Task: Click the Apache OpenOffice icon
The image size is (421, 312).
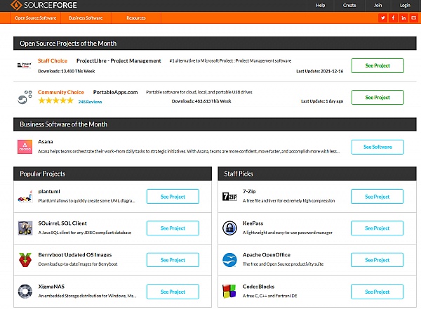Action: pos(229,259)
